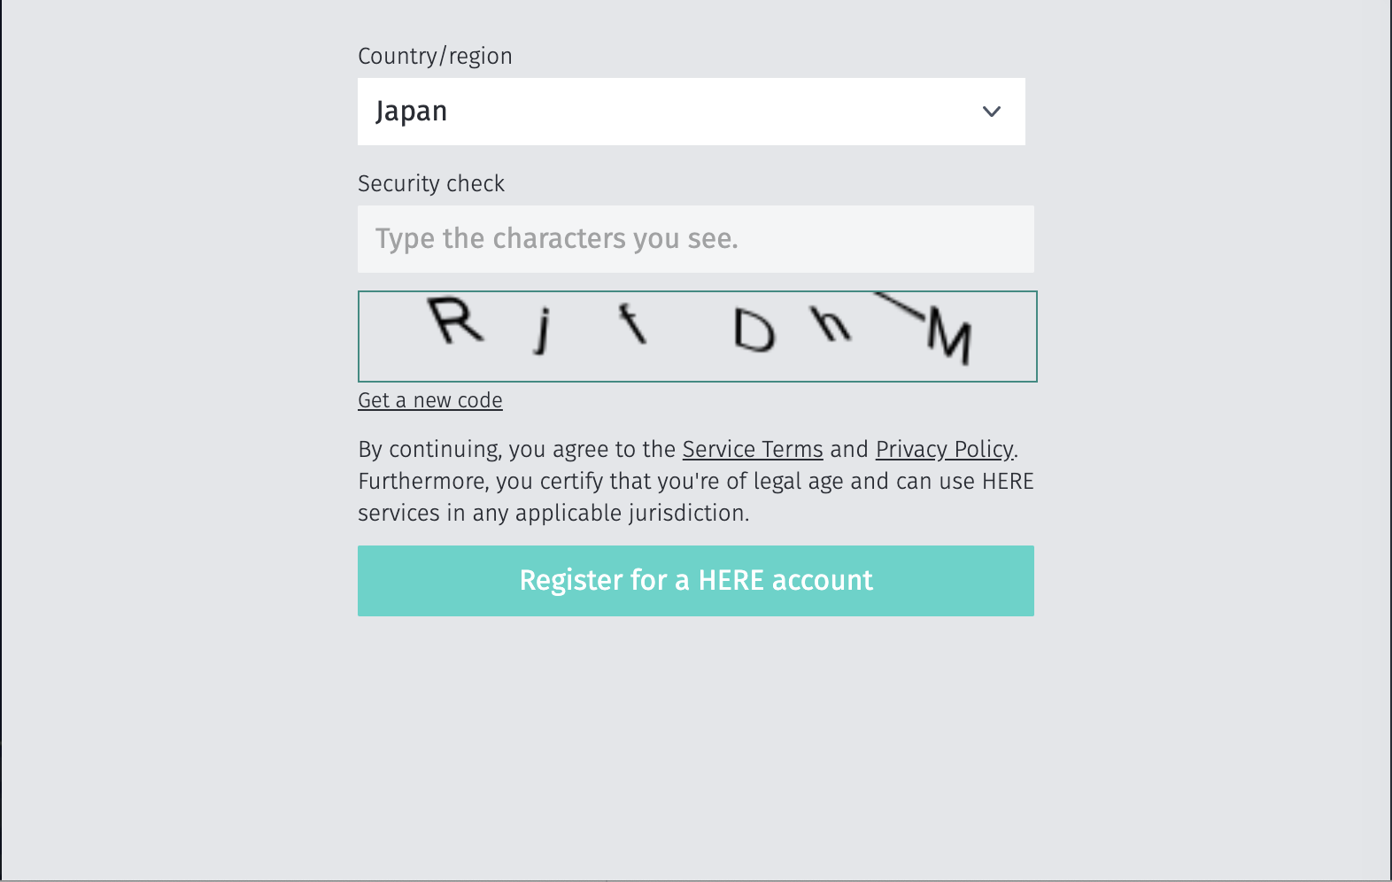
Task: Click the chevron arrow in the country selector
Action: point(991,112)
